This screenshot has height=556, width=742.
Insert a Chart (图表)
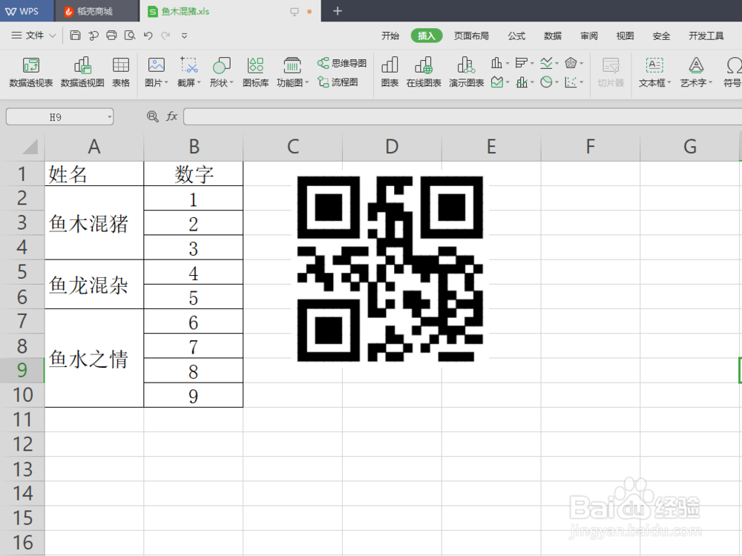[390, 72]
